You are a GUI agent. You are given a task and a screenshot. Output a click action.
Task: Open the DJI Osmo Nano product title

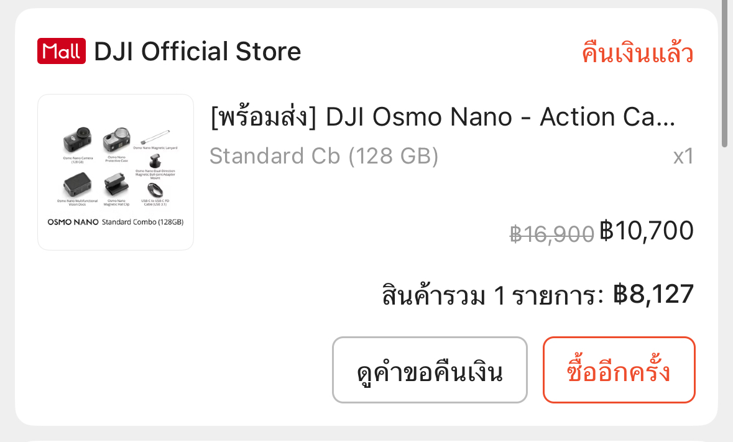(x=443, y=117)
